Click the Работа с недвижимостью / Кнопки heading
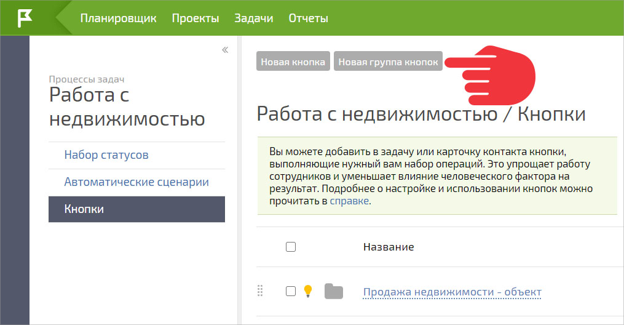The image size is (624, 325). pos(421,114)
